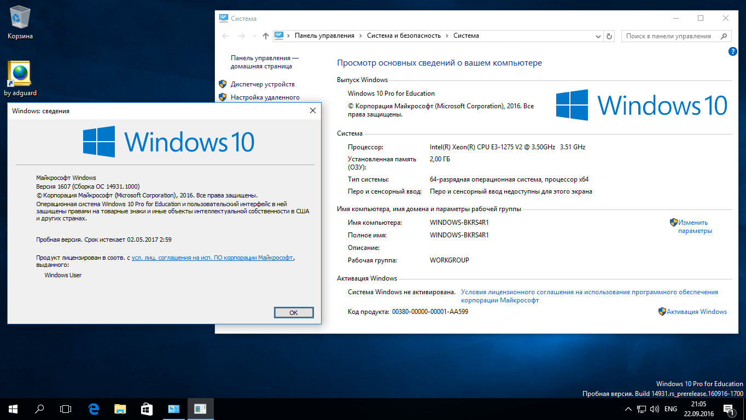Refresh the System control panel page

click(610, 36)
